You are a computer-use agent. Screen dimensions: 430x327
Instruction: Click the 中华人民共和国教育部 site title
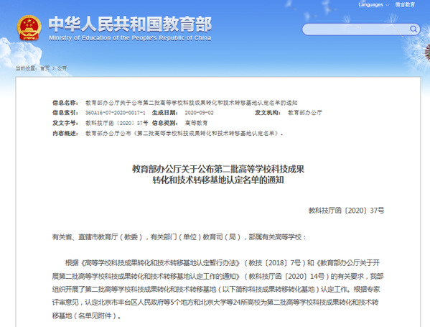(130, 24)
